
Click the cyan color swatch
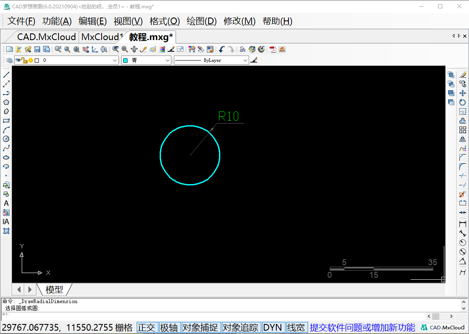click(x=125, y=61)
